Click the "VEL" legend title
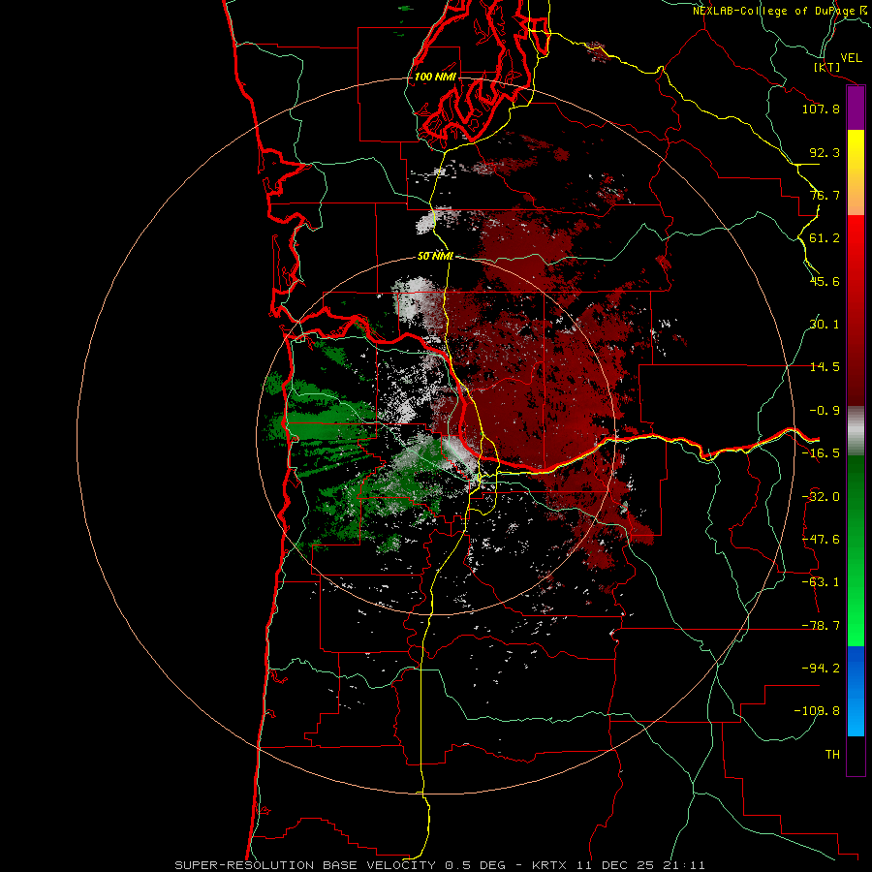This screenshot has width=872, height=872. click(851, 58)
